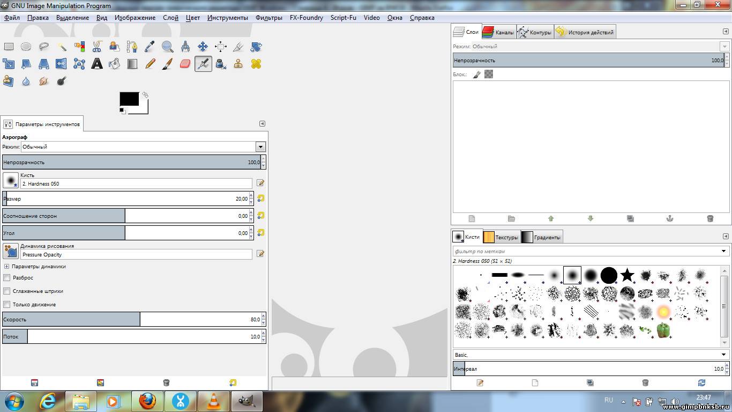Image resolution: width=732 pixels, height=412 pixels.
Task: Open the brush tag filter dropdown
Action: 724,251
